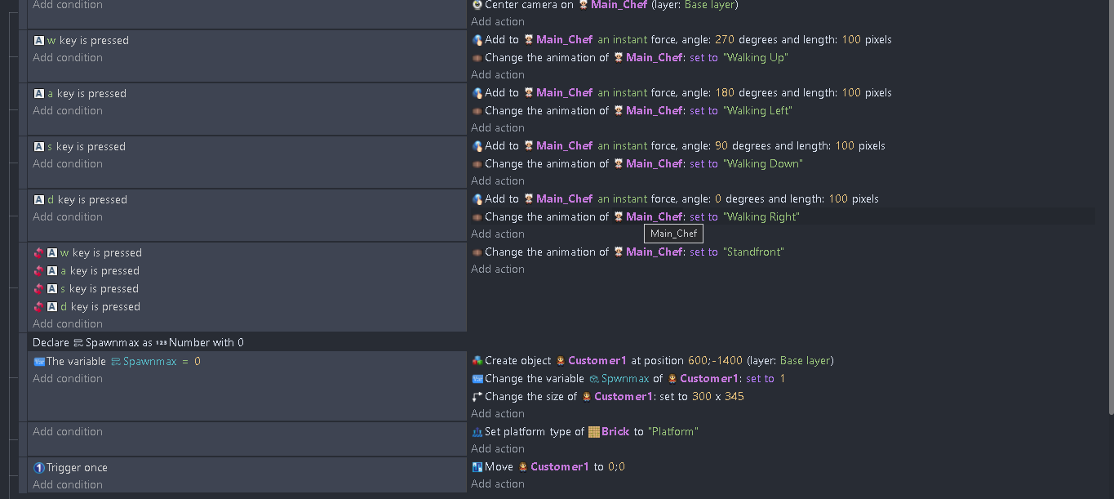This screenshot has width=1114, height=499.
Task: Toggle the inverted marker on the w key condition
Action: pyautogui.click(x=38, y=253)
